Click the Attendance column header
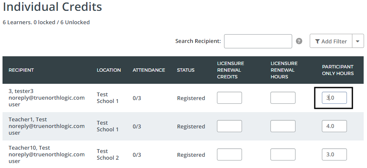Viewport: 367px width, 168px height. (x=149, y=70)
